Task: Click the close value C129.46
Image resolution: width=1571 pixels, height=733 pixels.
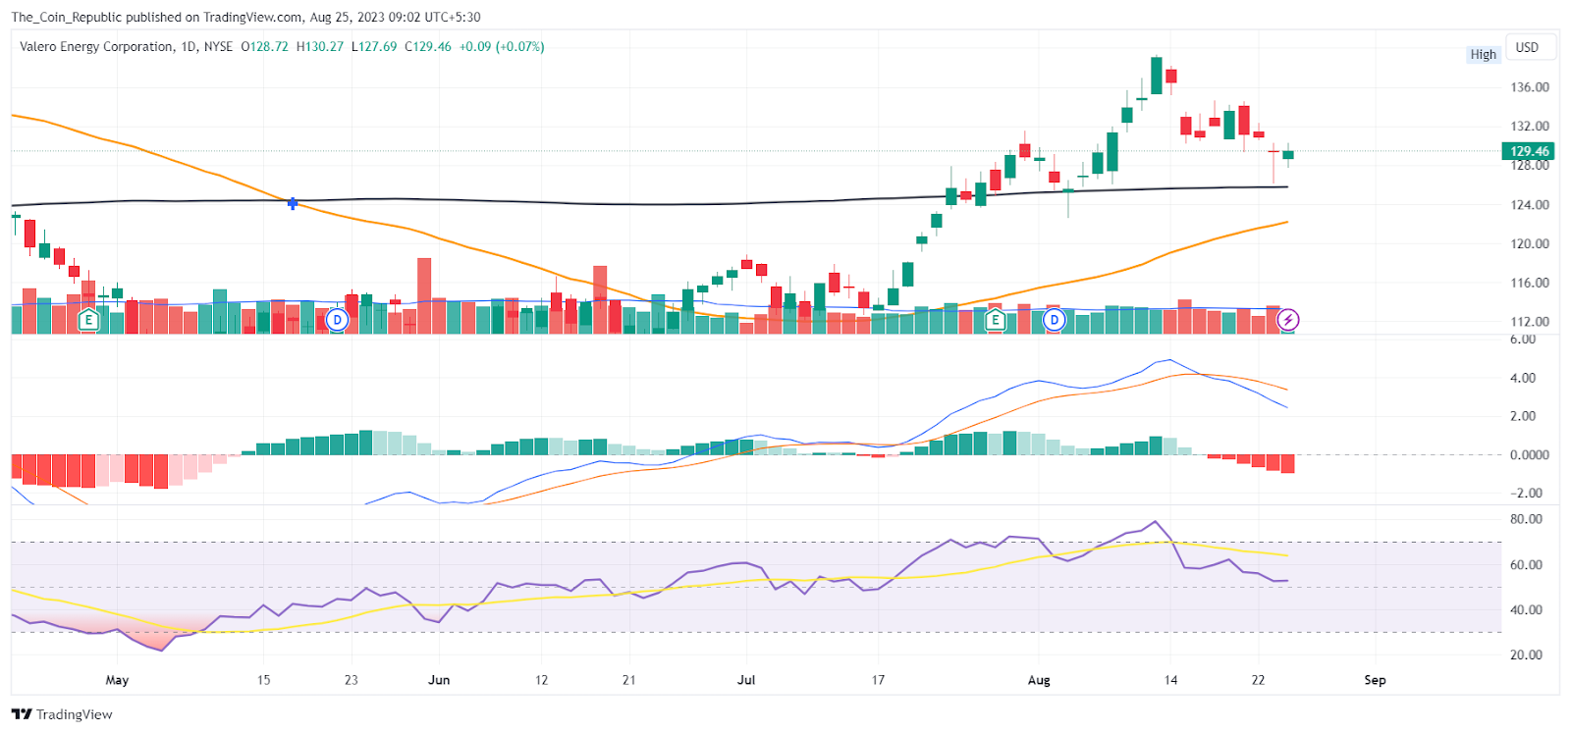Action: (x=428, y=46)
